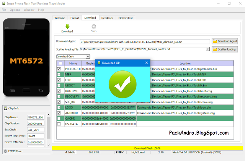Expand the Scatter-loading File dropdown arrow

[207, 49]
